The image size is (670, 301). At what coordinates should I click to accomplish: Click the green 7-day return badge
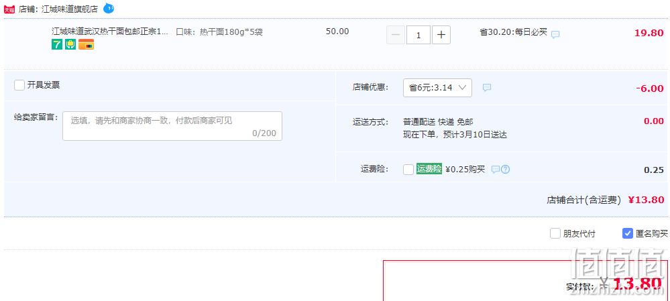tap(57, 44)
